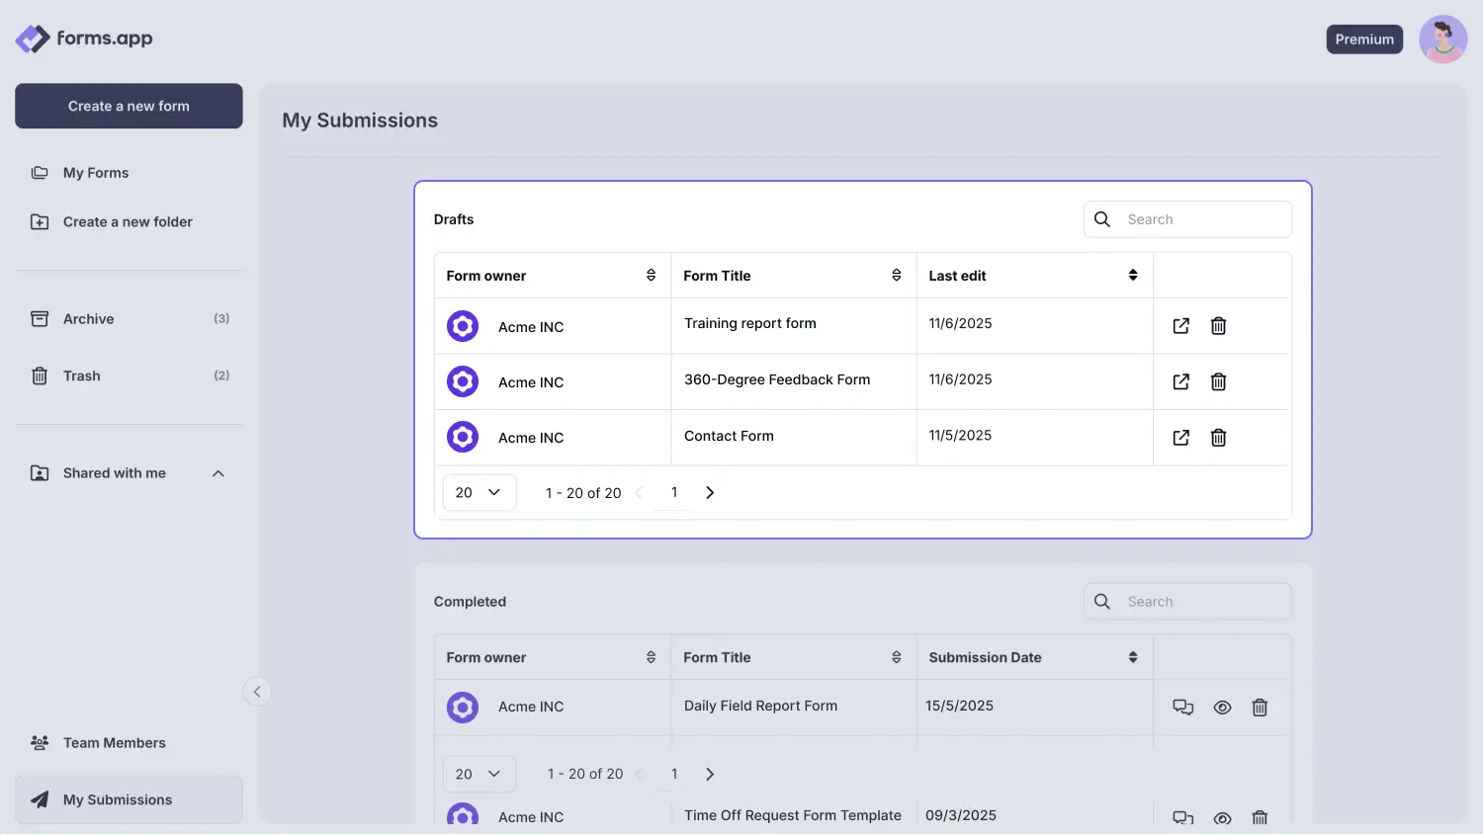Image resolution: width=1483 pixels, height=836 pixels.
Task: Delete the 360-Degree Feedback Form draft
Action: pyautogui.click(x=1218, y=381)
